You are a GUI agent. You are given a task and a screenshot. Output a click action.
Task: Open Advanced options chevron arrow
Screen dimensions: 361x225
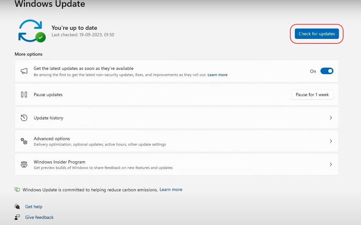pyautogui.click(x=331, y=141)
